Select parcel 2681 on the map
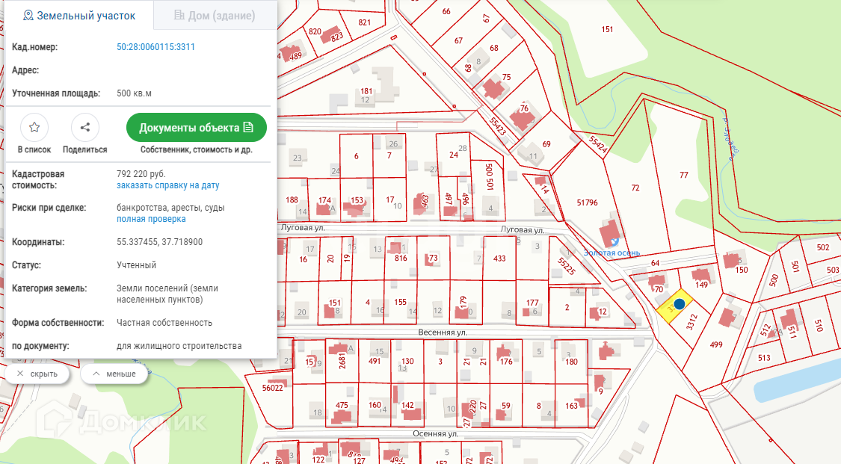 [x=342, y=361]
